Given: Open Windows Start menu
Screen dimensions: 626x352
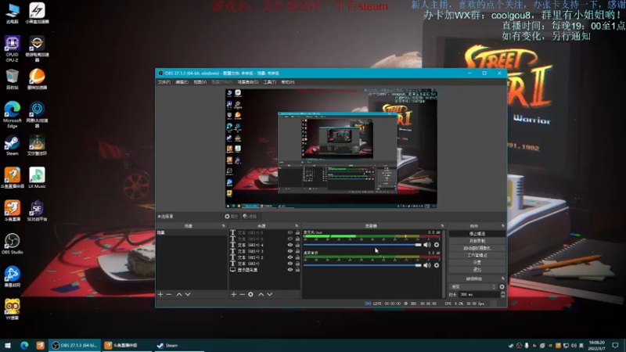Looking at the screenshot, I should (8, 346).
